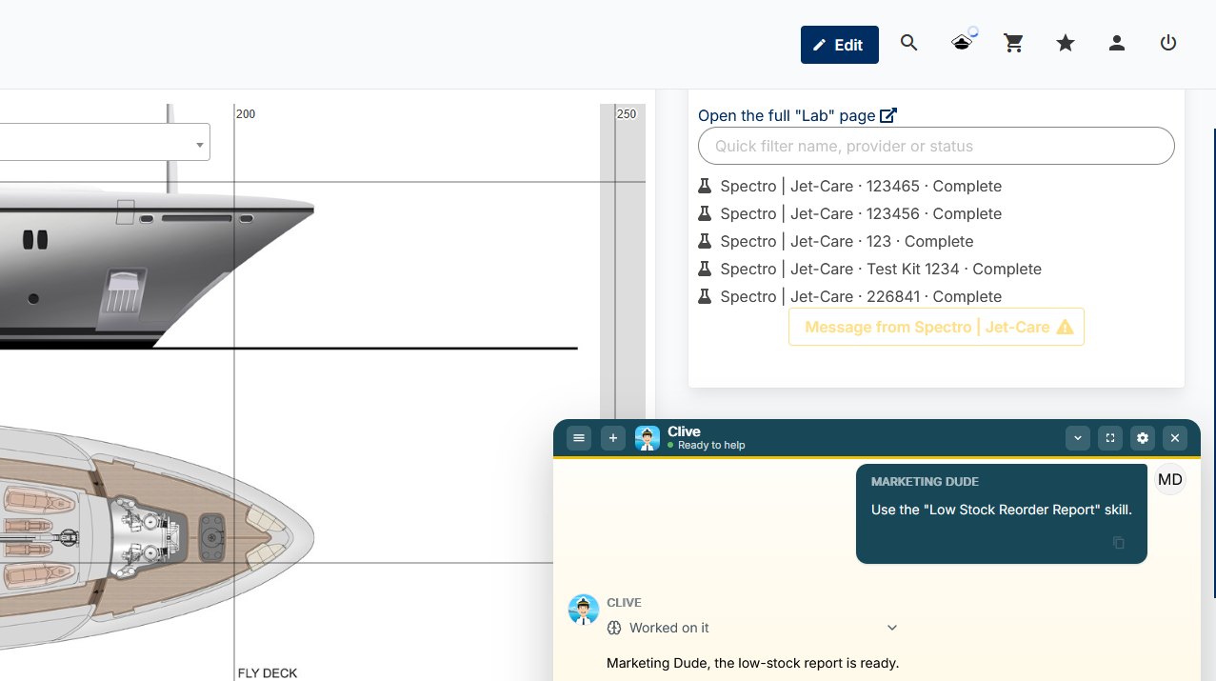Start new chat with plus icon
The width and height of the screenshot is (1216, 681).
[x=613, y=438]
